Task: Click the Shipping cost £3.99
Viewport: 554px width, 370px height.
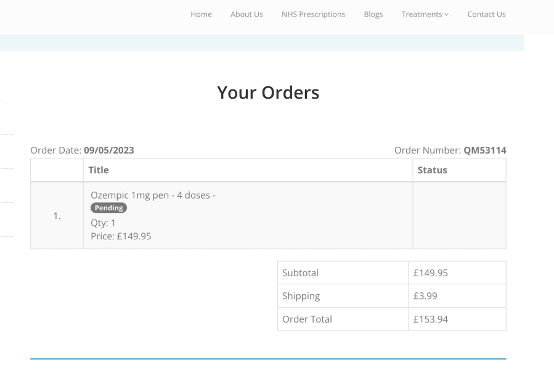Action: click(x=425, y=296)
